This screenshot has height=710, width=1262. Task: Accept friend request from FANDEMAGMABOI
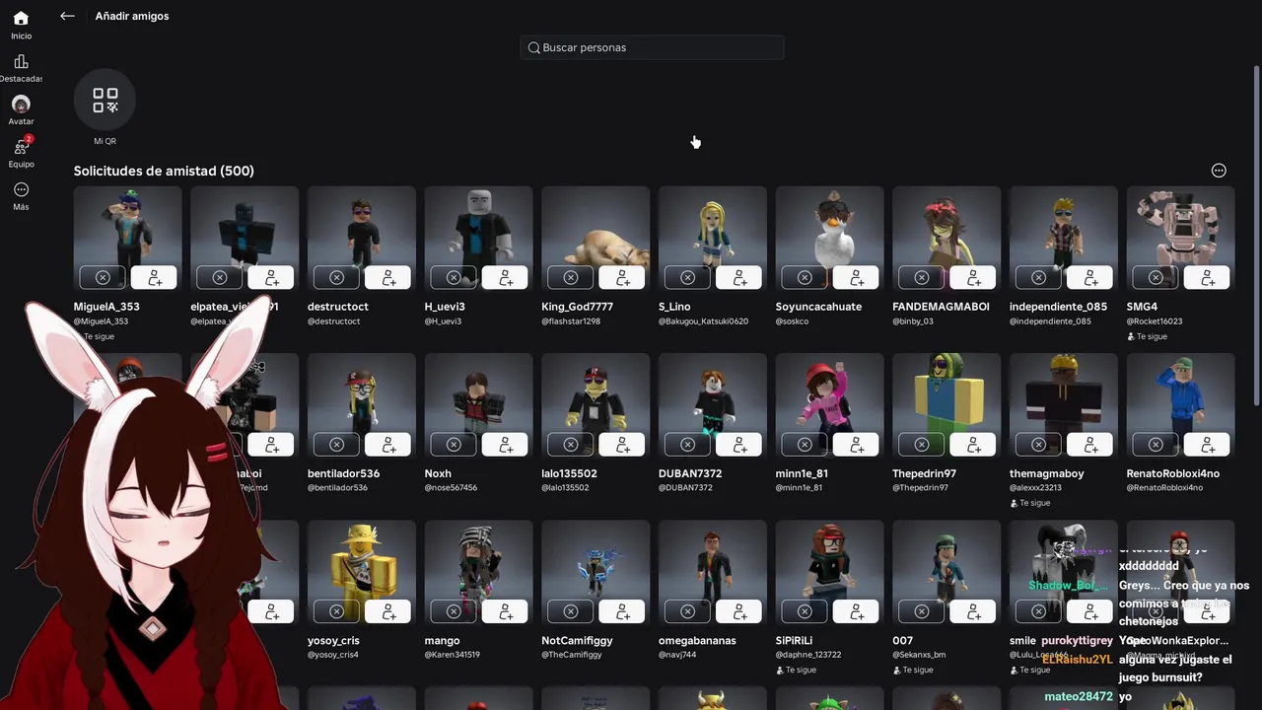(973, 278)
